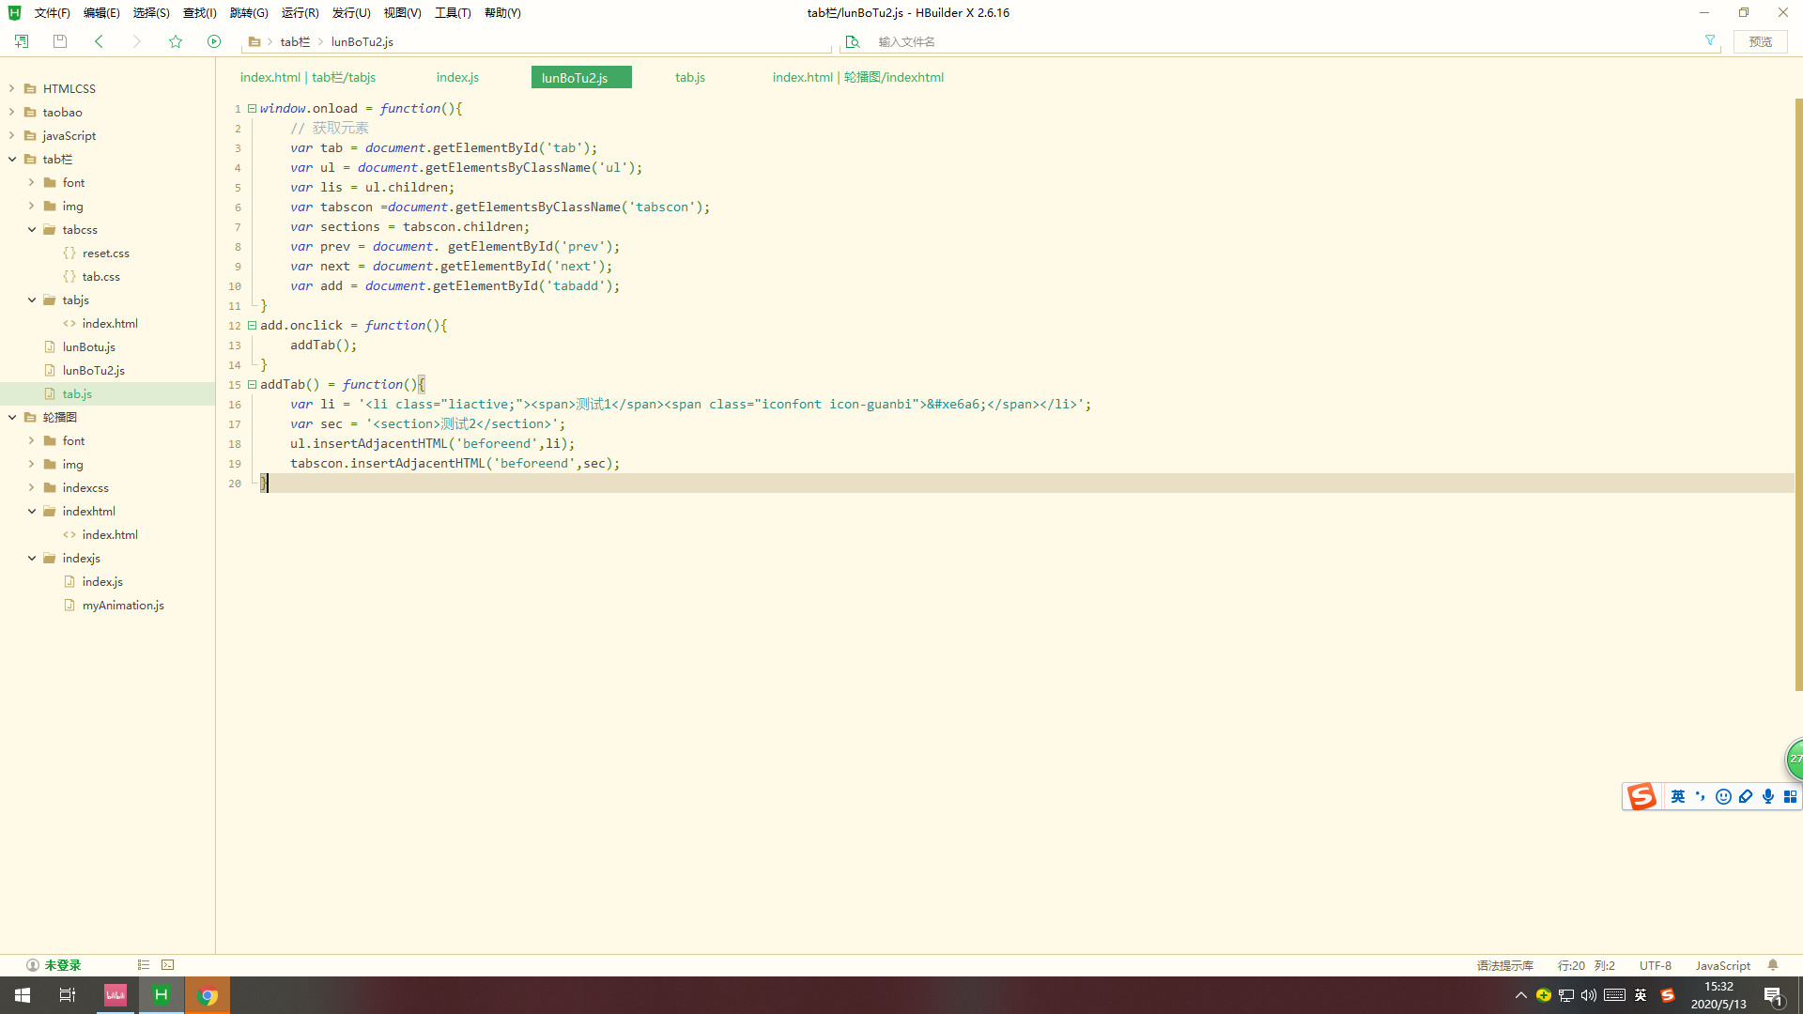Open the 文件(F) menu
1803x1014 pixels.
coord(52,12)
